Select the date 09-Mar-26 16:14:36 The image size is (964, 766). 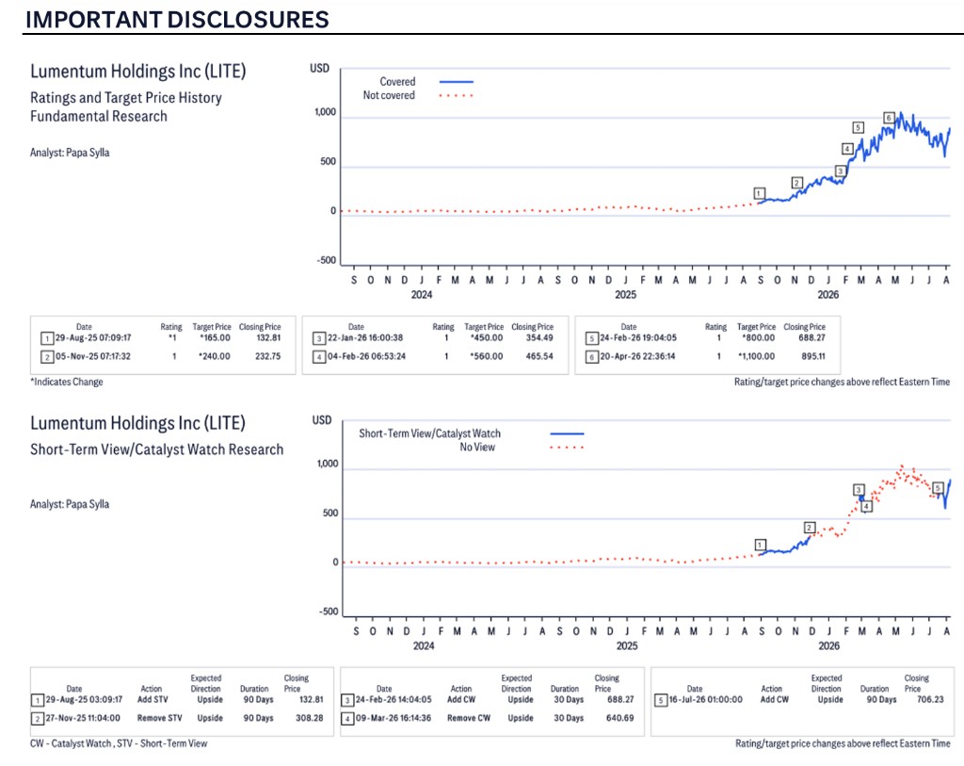(394, 718)
